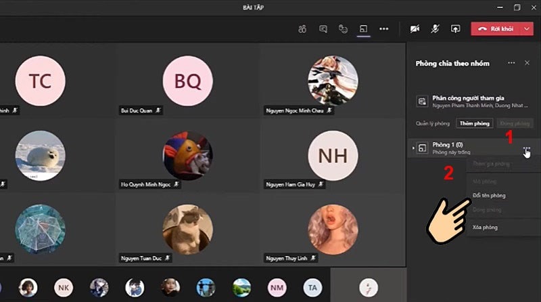This screenshot has height=302, width=541.
Task: Select Nguyen Thuy Linh's avatar
Action: click(333, 230)
